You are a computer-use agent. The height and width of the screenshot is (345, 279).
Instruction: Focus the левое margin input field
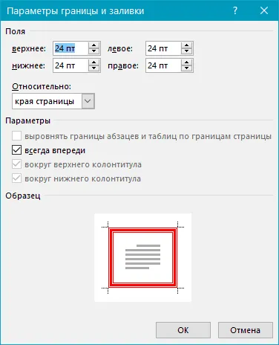point(163,48)
